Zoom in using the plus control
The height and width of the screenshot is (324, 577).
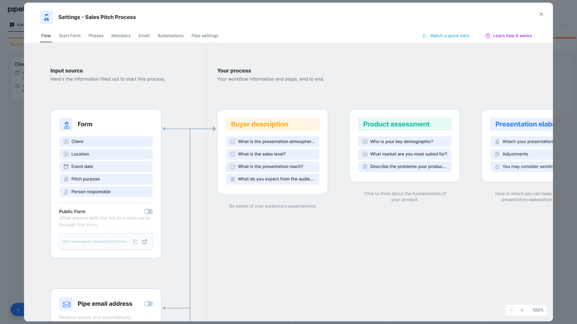click(x=522, y=310)
